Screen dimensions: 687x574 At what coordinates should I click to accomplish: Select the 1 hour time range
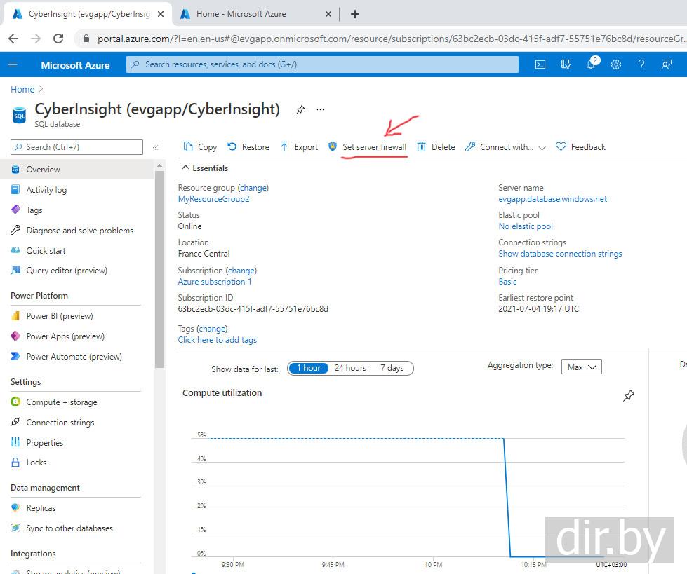(x=309, y=368)
